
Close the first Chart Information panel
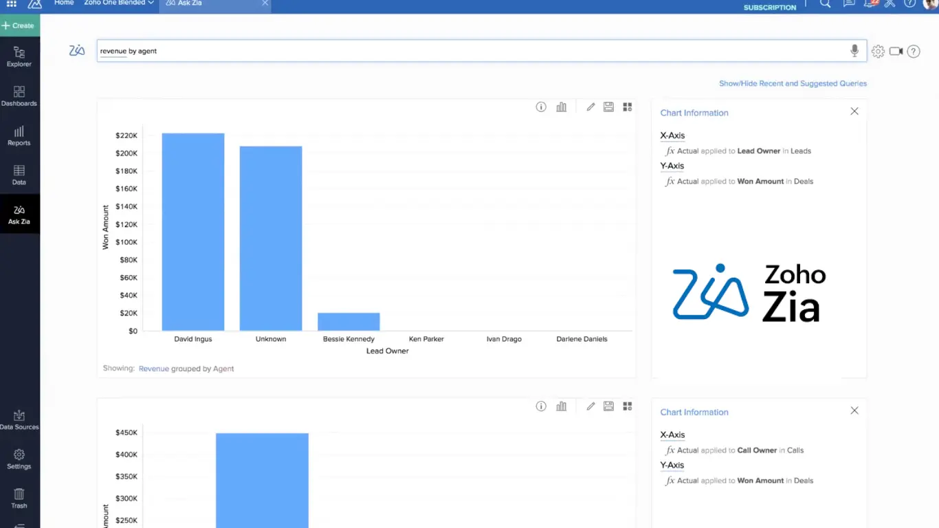854,111
